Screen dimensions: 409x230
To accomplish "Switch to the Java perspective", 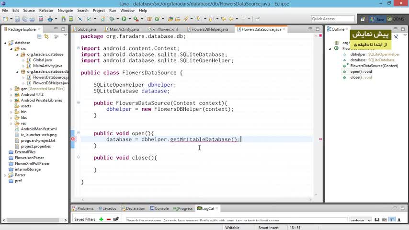I will tap(377, 19).
